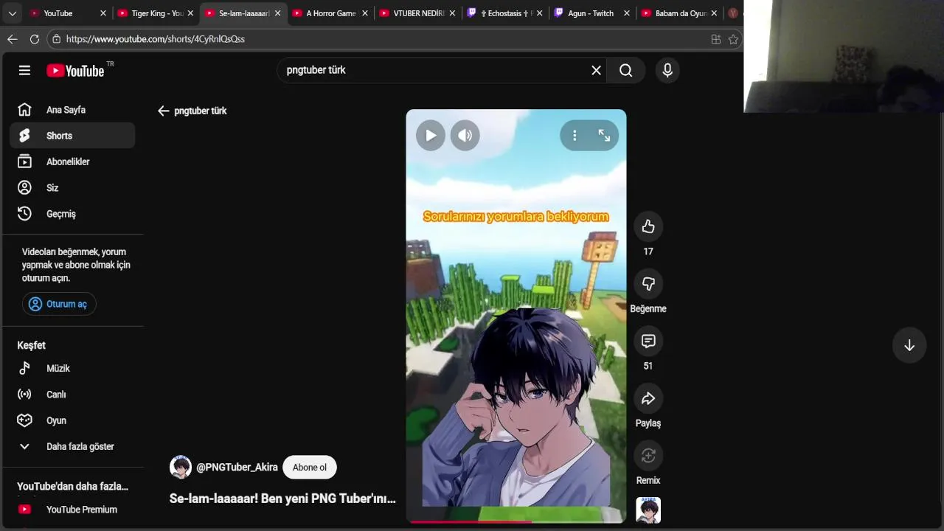This screenshot has height=531, width=944.
Task: Switch to the Tiger King tab
Action: click(x=155, y=13)
